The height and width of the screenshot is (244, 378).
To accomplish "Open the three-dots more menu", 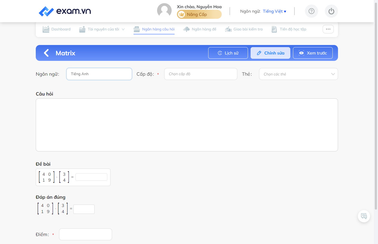I will click(328, 29).
